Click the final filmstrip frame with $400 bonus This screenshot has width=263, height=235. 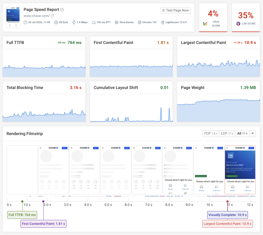pos(240,170)
